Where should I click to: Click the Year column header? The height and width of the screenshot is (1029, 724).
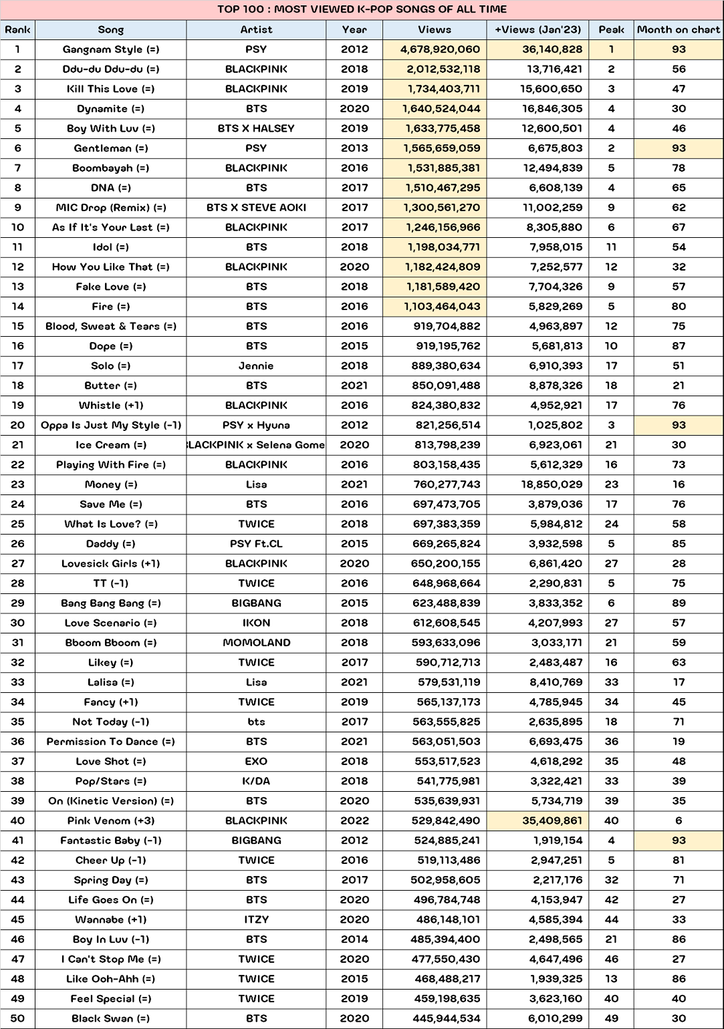(354, 29)
